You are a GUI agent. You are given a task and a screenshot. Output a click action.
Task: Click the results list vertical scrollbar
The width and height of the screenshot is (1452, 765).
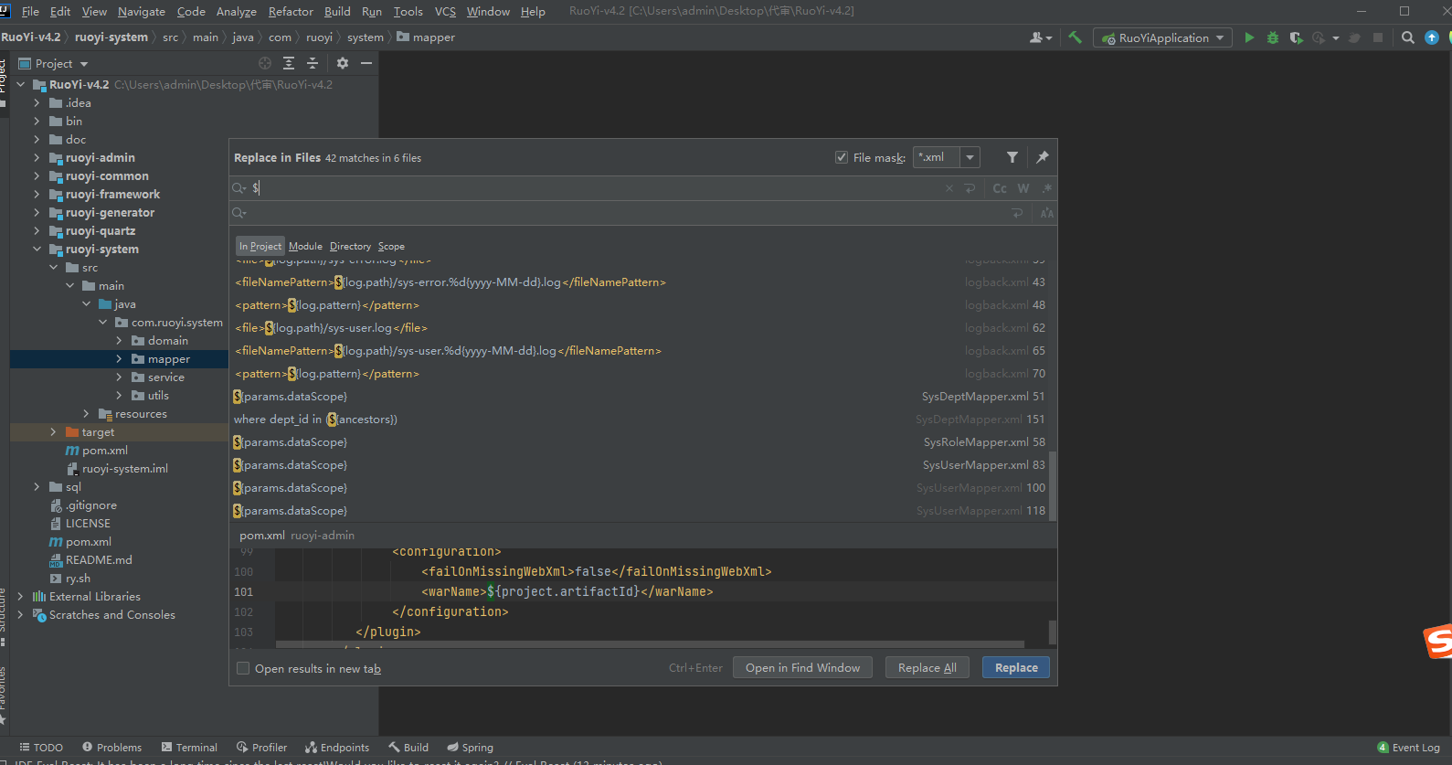(1053, 484)
